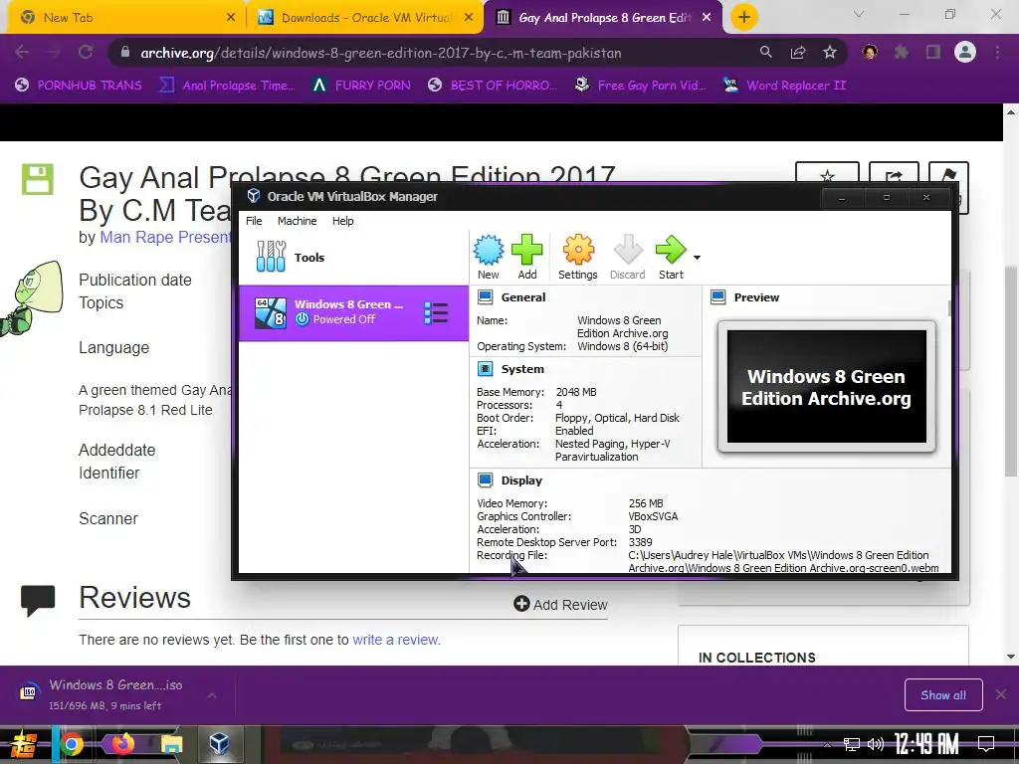Open VirtualBox Machine menu
The width and height of the screenshot is (1019, 764).
297,221
